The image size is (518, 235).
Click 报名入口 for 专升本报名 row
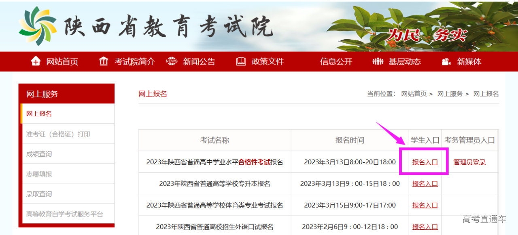[x=425, y=183]
